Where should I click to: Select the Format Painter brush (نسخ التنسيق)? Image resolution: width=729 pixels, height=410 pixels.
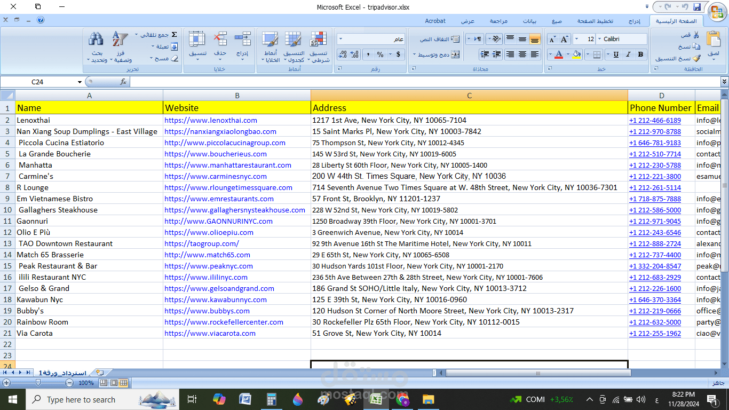coord(696,58)
